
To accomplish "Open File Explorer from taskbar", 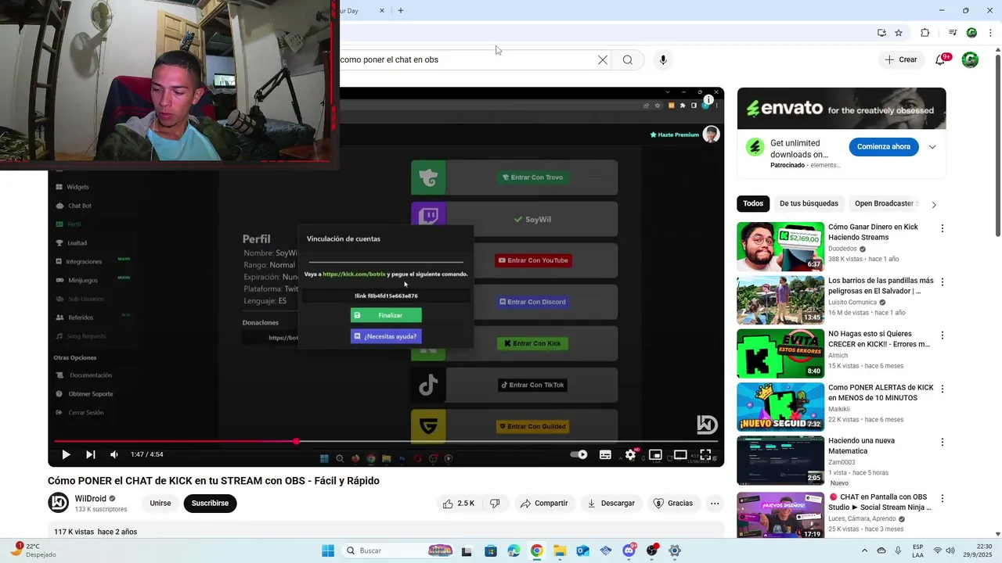I will (560, 550).
